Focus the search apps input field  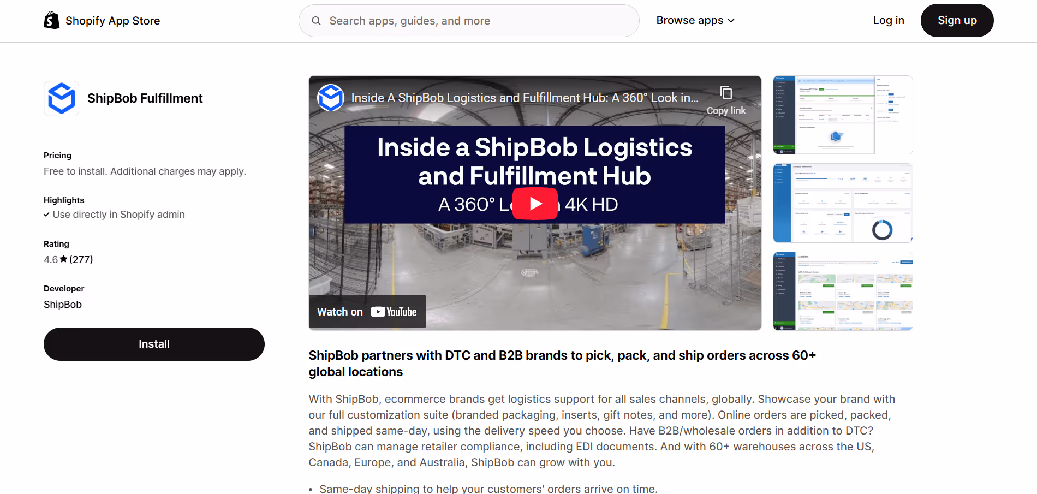pyautogui.click(x=469, y=21)
